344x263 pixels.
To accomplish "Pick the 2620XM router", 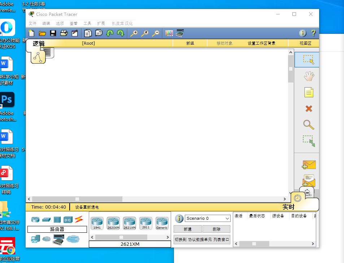I will [x=113, y=223].
